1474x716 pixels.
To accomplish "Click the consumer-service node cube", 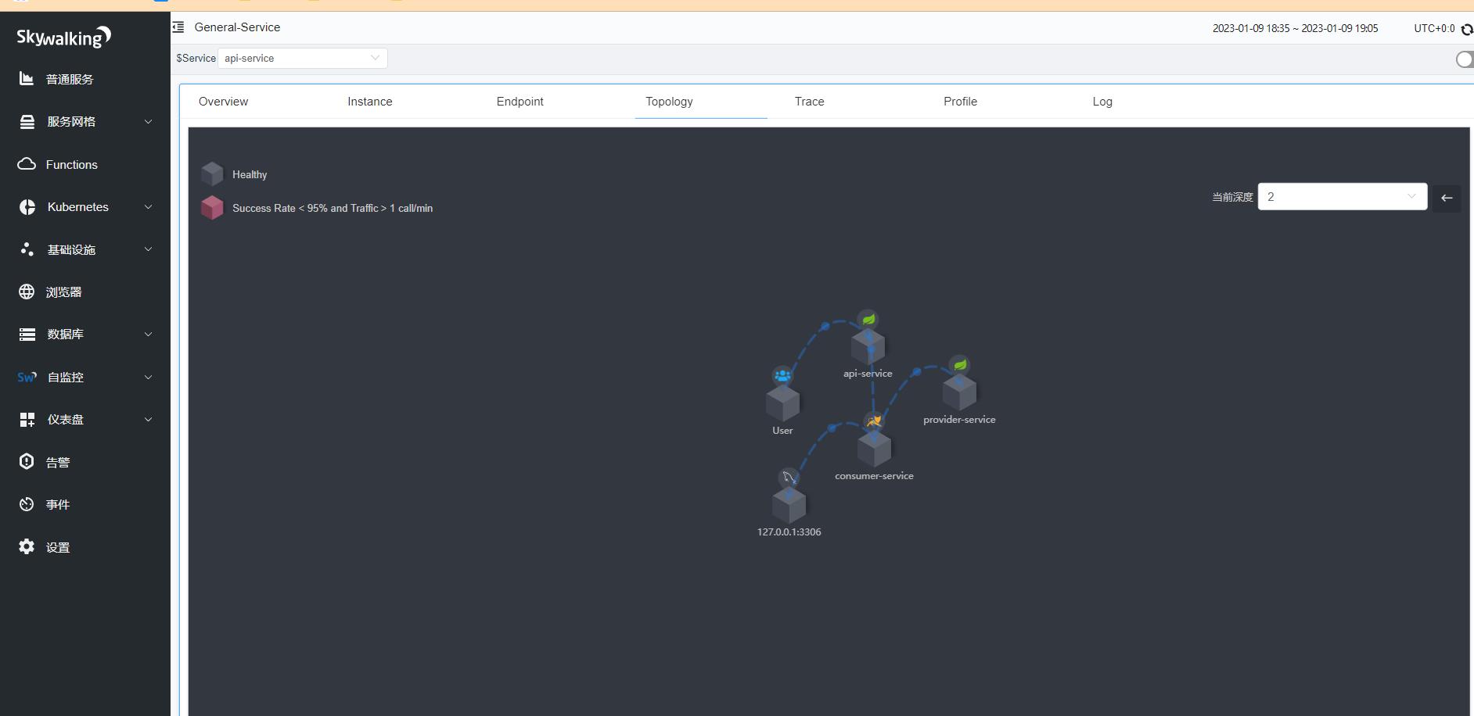I will tap(874, 449).
